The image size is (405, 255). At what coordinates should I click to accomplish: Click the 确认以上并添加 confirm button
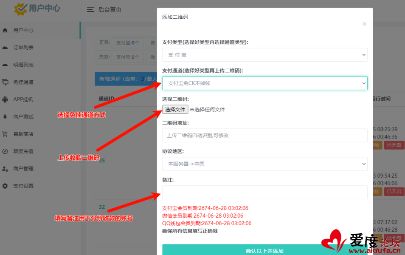tap(265, 250)
